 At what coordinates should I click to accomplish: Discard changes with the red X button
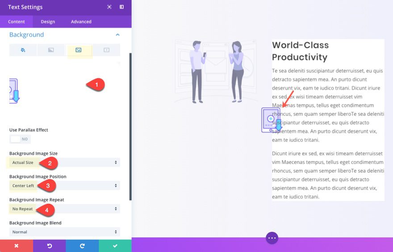pyautogui.click(x=16, y=246)
